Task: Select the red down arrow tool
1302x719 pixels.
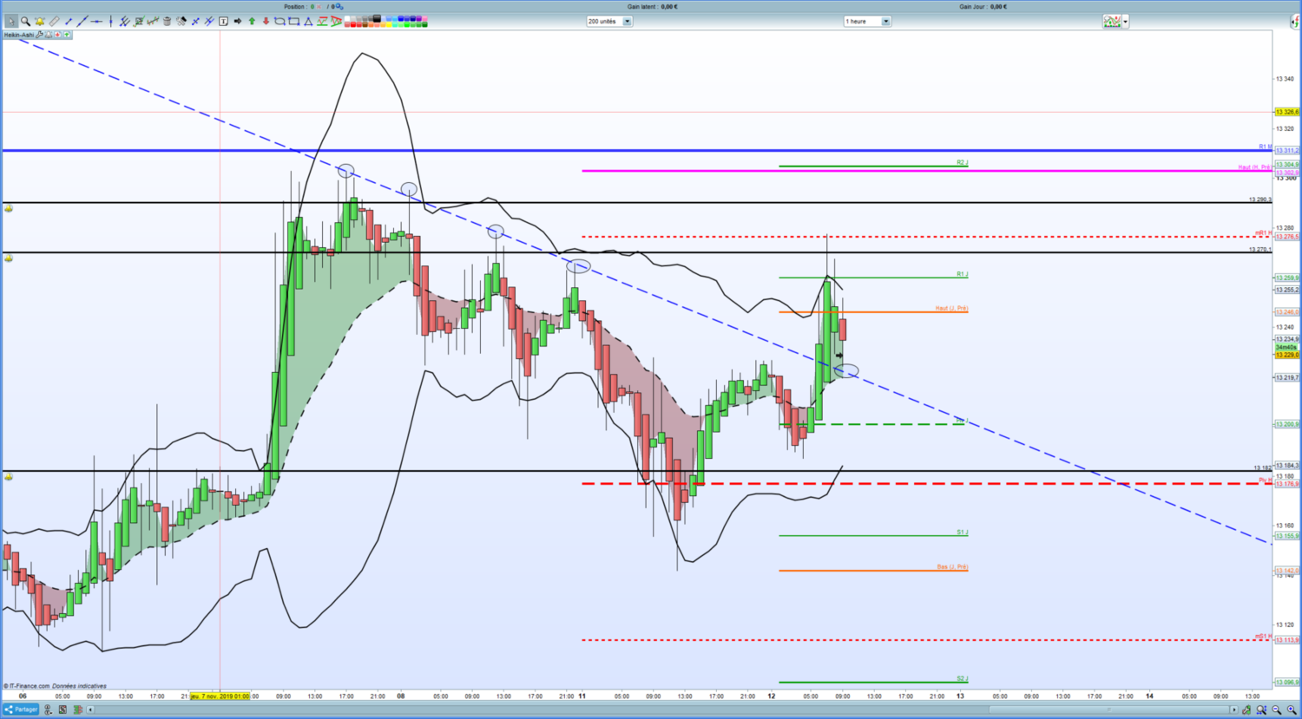Action: [266, 21]
